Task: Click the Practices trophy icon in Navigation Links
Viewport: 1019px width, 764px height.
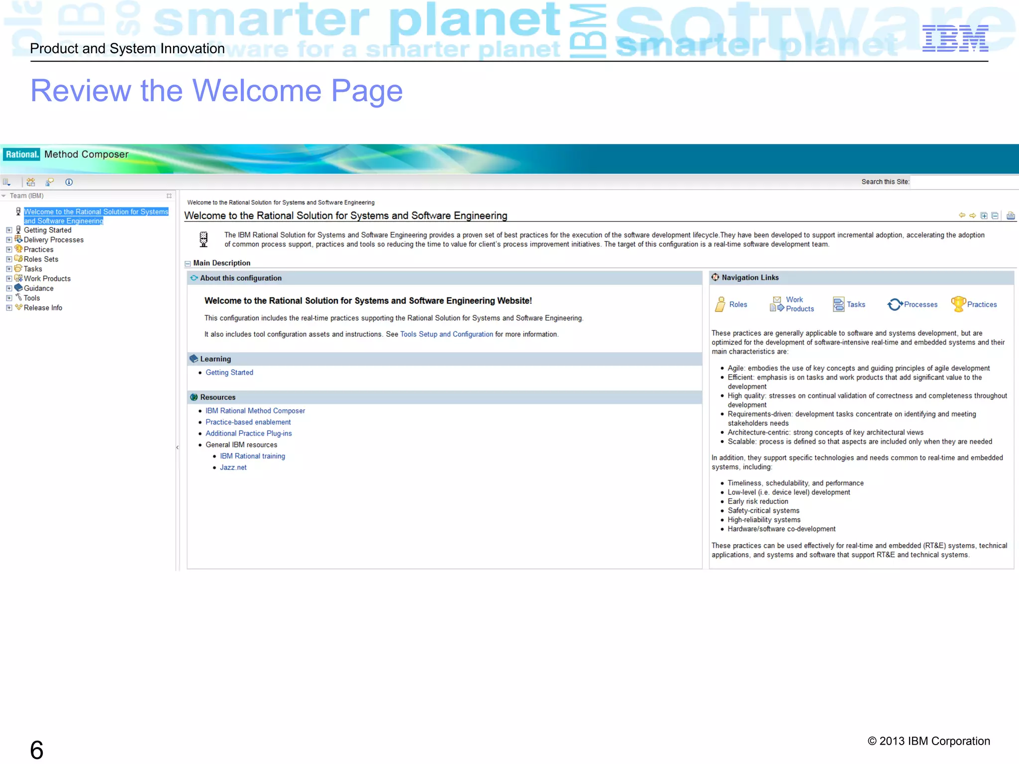Action: (x=958, y=304)
